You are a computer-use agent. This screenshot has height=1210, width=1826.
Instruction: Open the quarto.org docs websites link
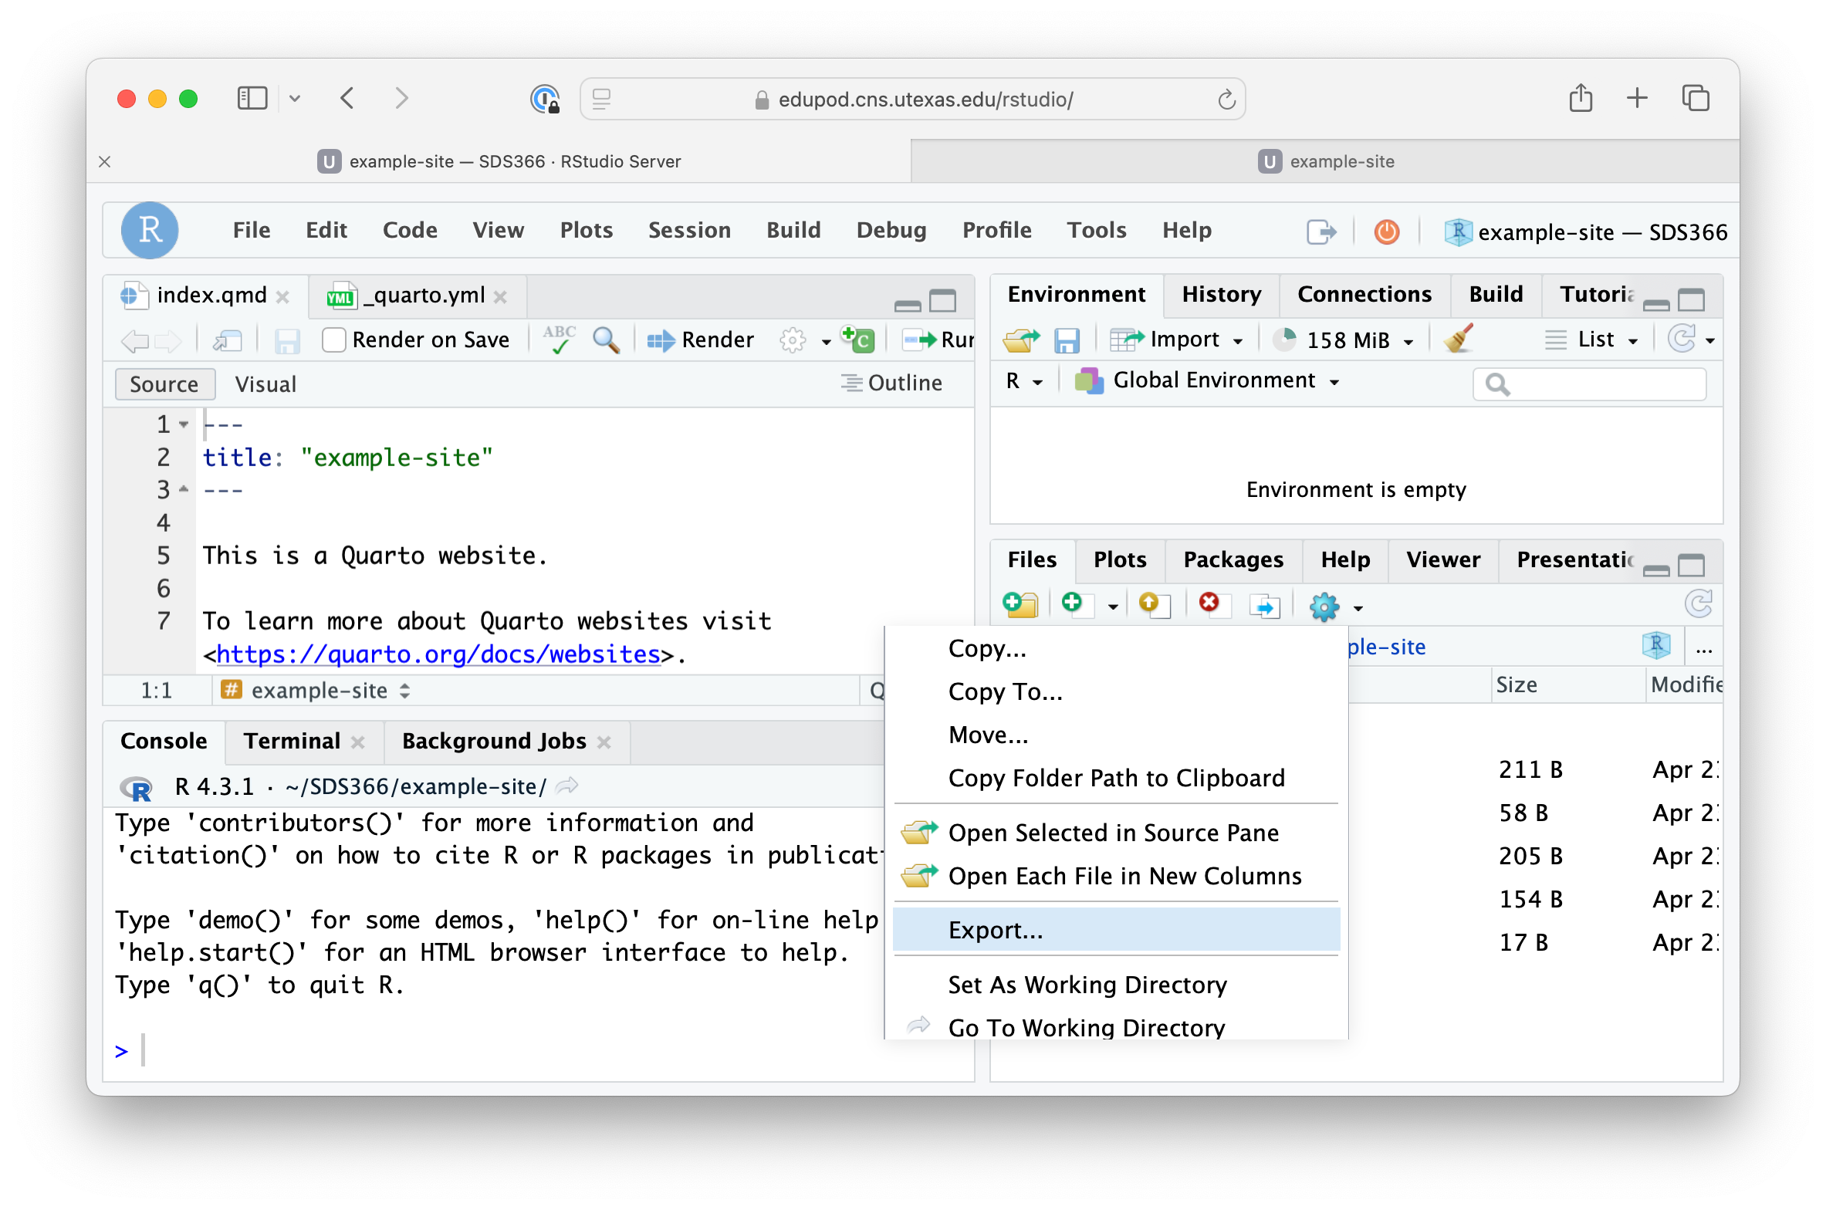pos(438,654)
